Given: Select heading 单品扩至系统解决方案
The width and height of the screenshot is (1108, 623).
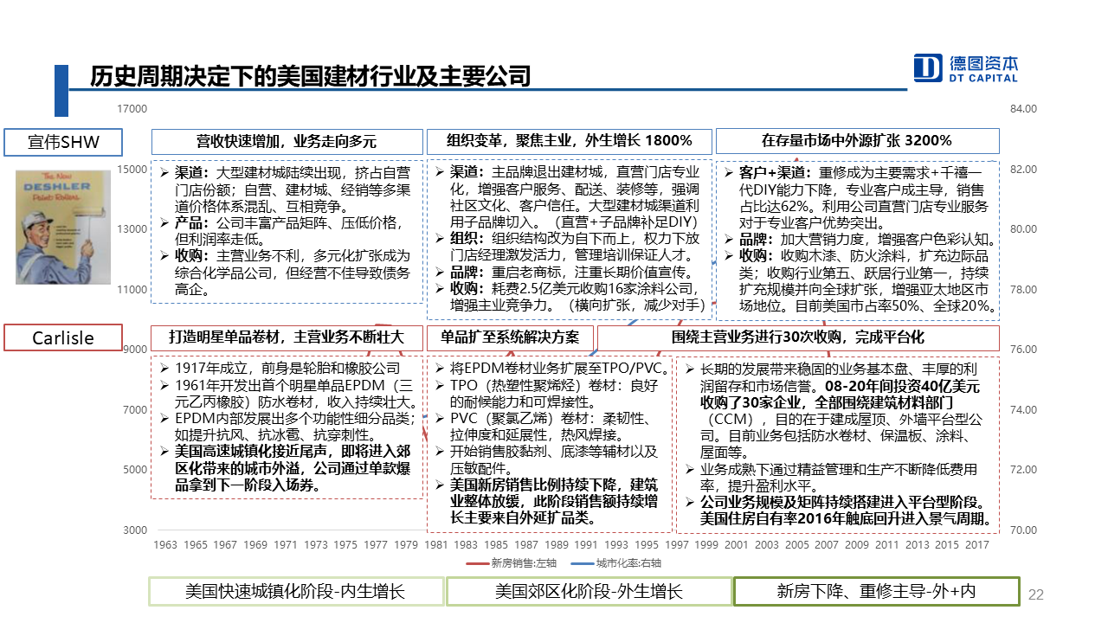Looking at the screenshot, I should pyautogui.click(x=511, y=337).
